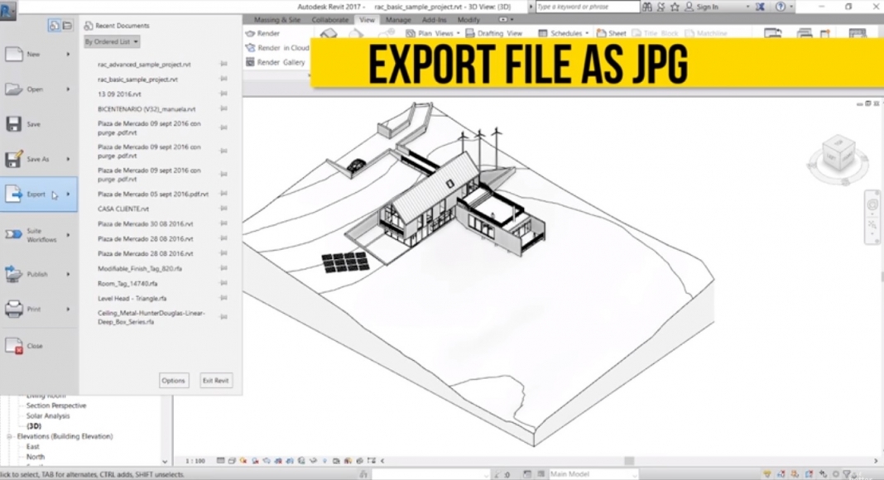Click the Render teapot icon in ribbon

coord(251,34)
